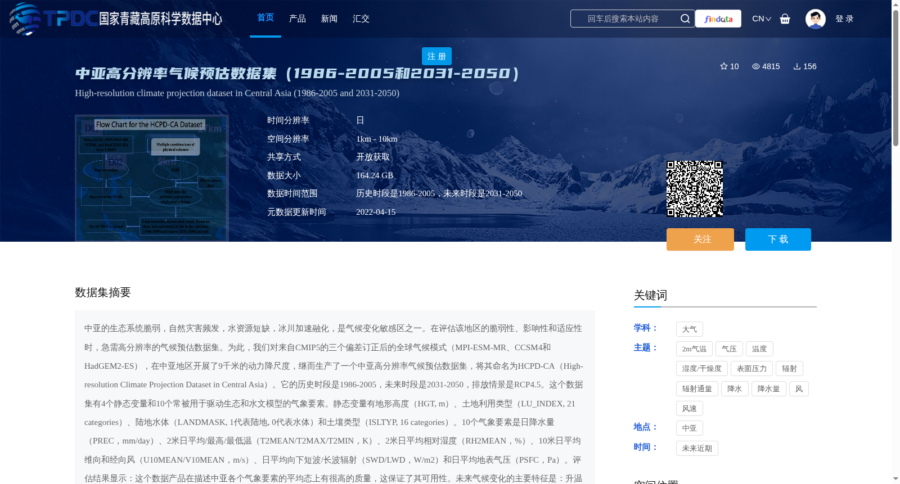Click the 登录 login link
Viewport: 900px width, 484px height.
(844, 19)
